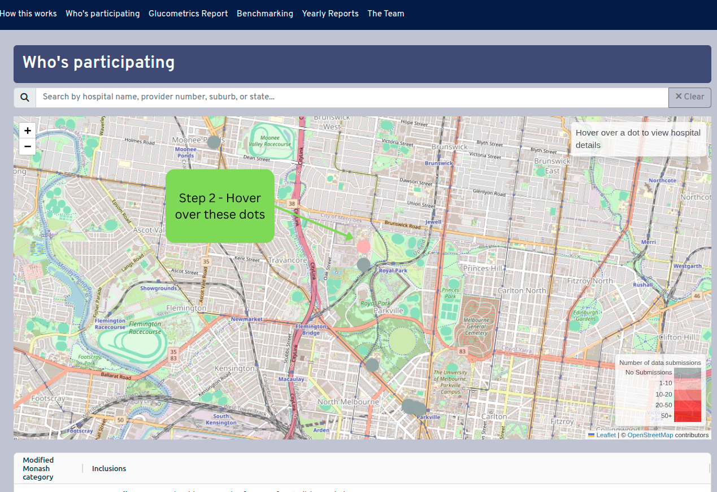Select the pink hospital dot near Royal Park

363,246
